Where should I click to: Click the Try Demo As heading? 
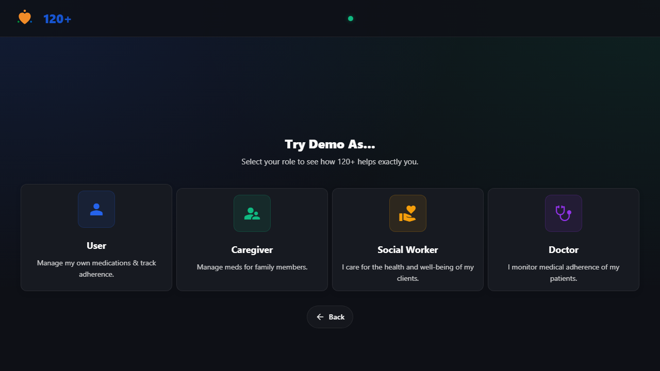click(x=329, y=144)
